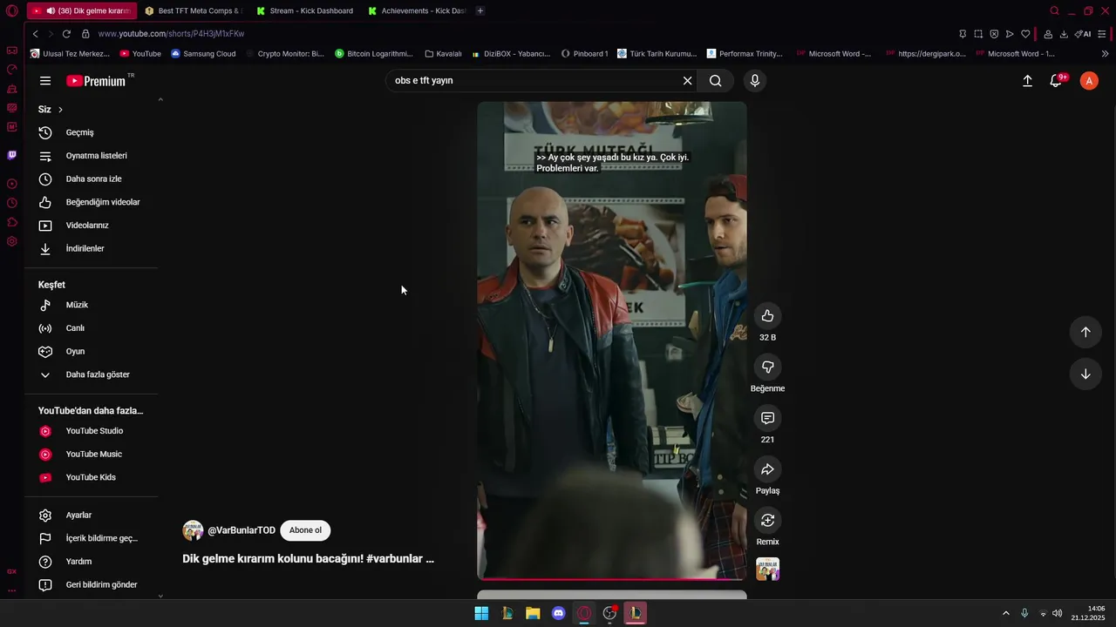Image resolution: width=1116 pixels, height=627 pixels.
Task: Open the Remix option
Action: tap(767, 521)
